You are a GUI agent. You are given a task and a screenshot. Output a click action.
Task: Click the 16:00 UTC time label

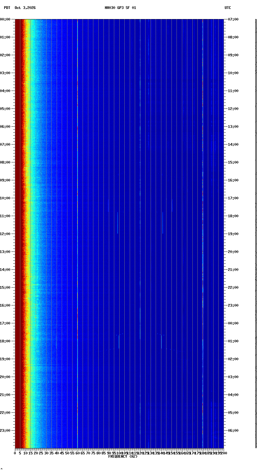[233, 180]
